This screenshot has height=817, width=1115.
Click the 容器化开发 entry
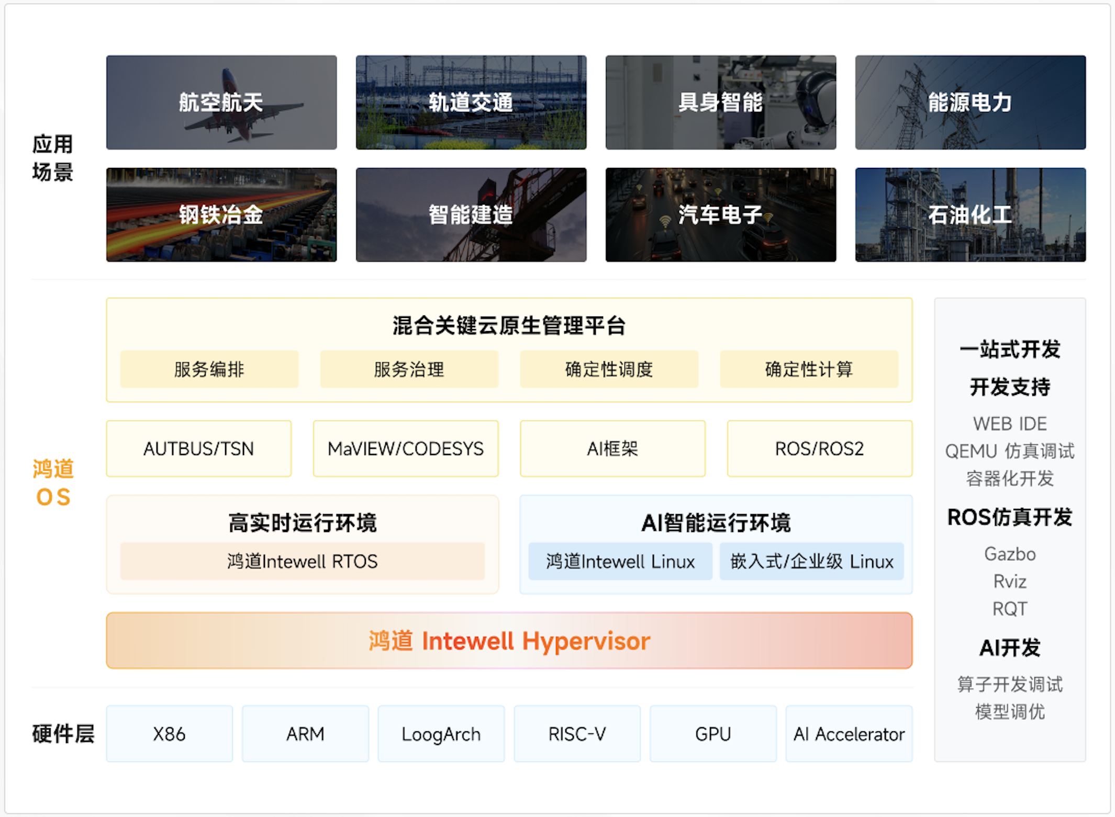[1010, 478]
